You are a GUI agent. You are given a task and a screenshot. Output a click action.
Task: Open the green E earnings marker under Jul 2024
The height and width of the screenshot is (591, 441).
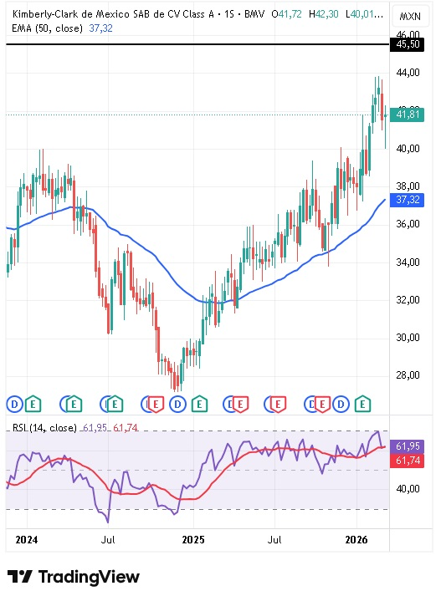115,405
